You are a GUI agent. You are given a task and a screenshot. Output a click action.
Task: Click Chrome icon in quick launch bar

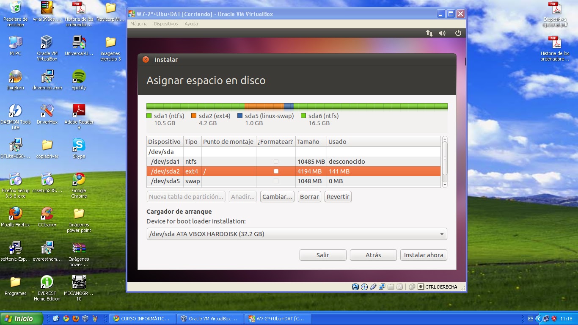point(66,319)
